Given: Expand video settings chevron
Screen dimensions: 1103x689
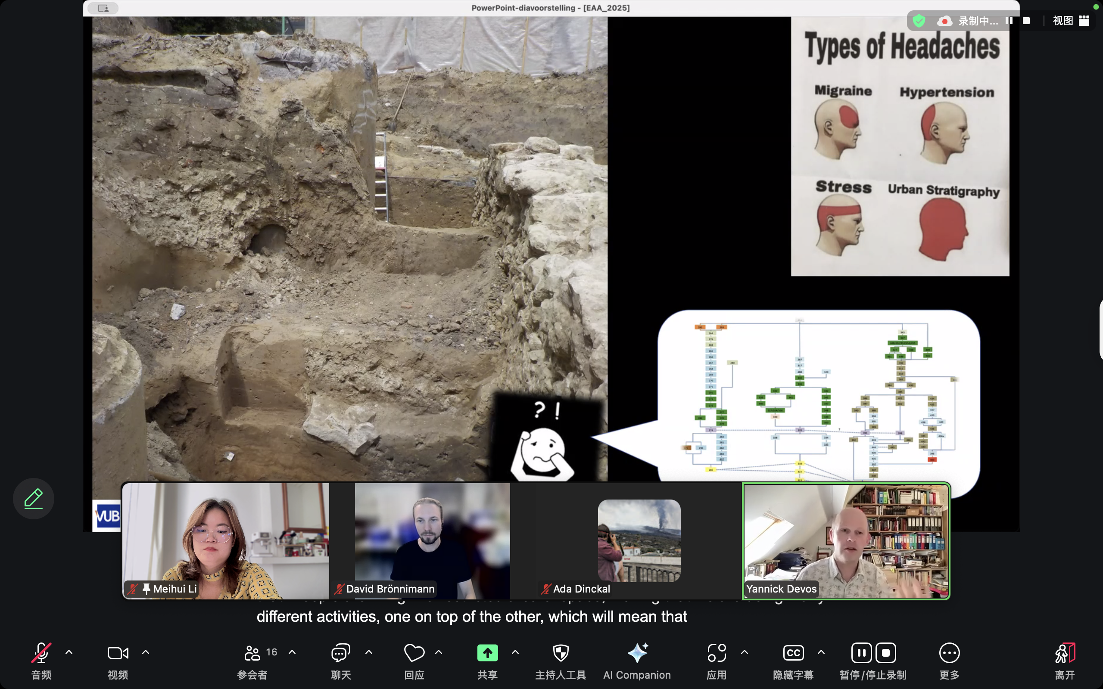Looking at the screenshot, I should tap(146, 652).
